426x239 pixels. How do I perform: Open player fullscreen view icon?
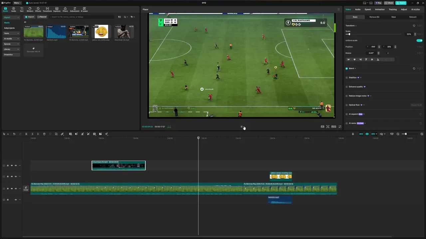click(x=340, y=127)
